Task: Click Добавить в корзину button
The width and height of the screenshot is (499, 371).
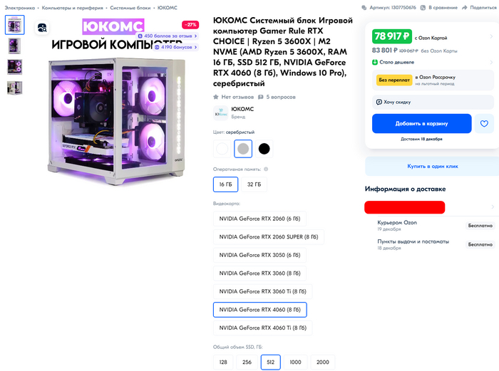Action: click(x=422, y=124)
